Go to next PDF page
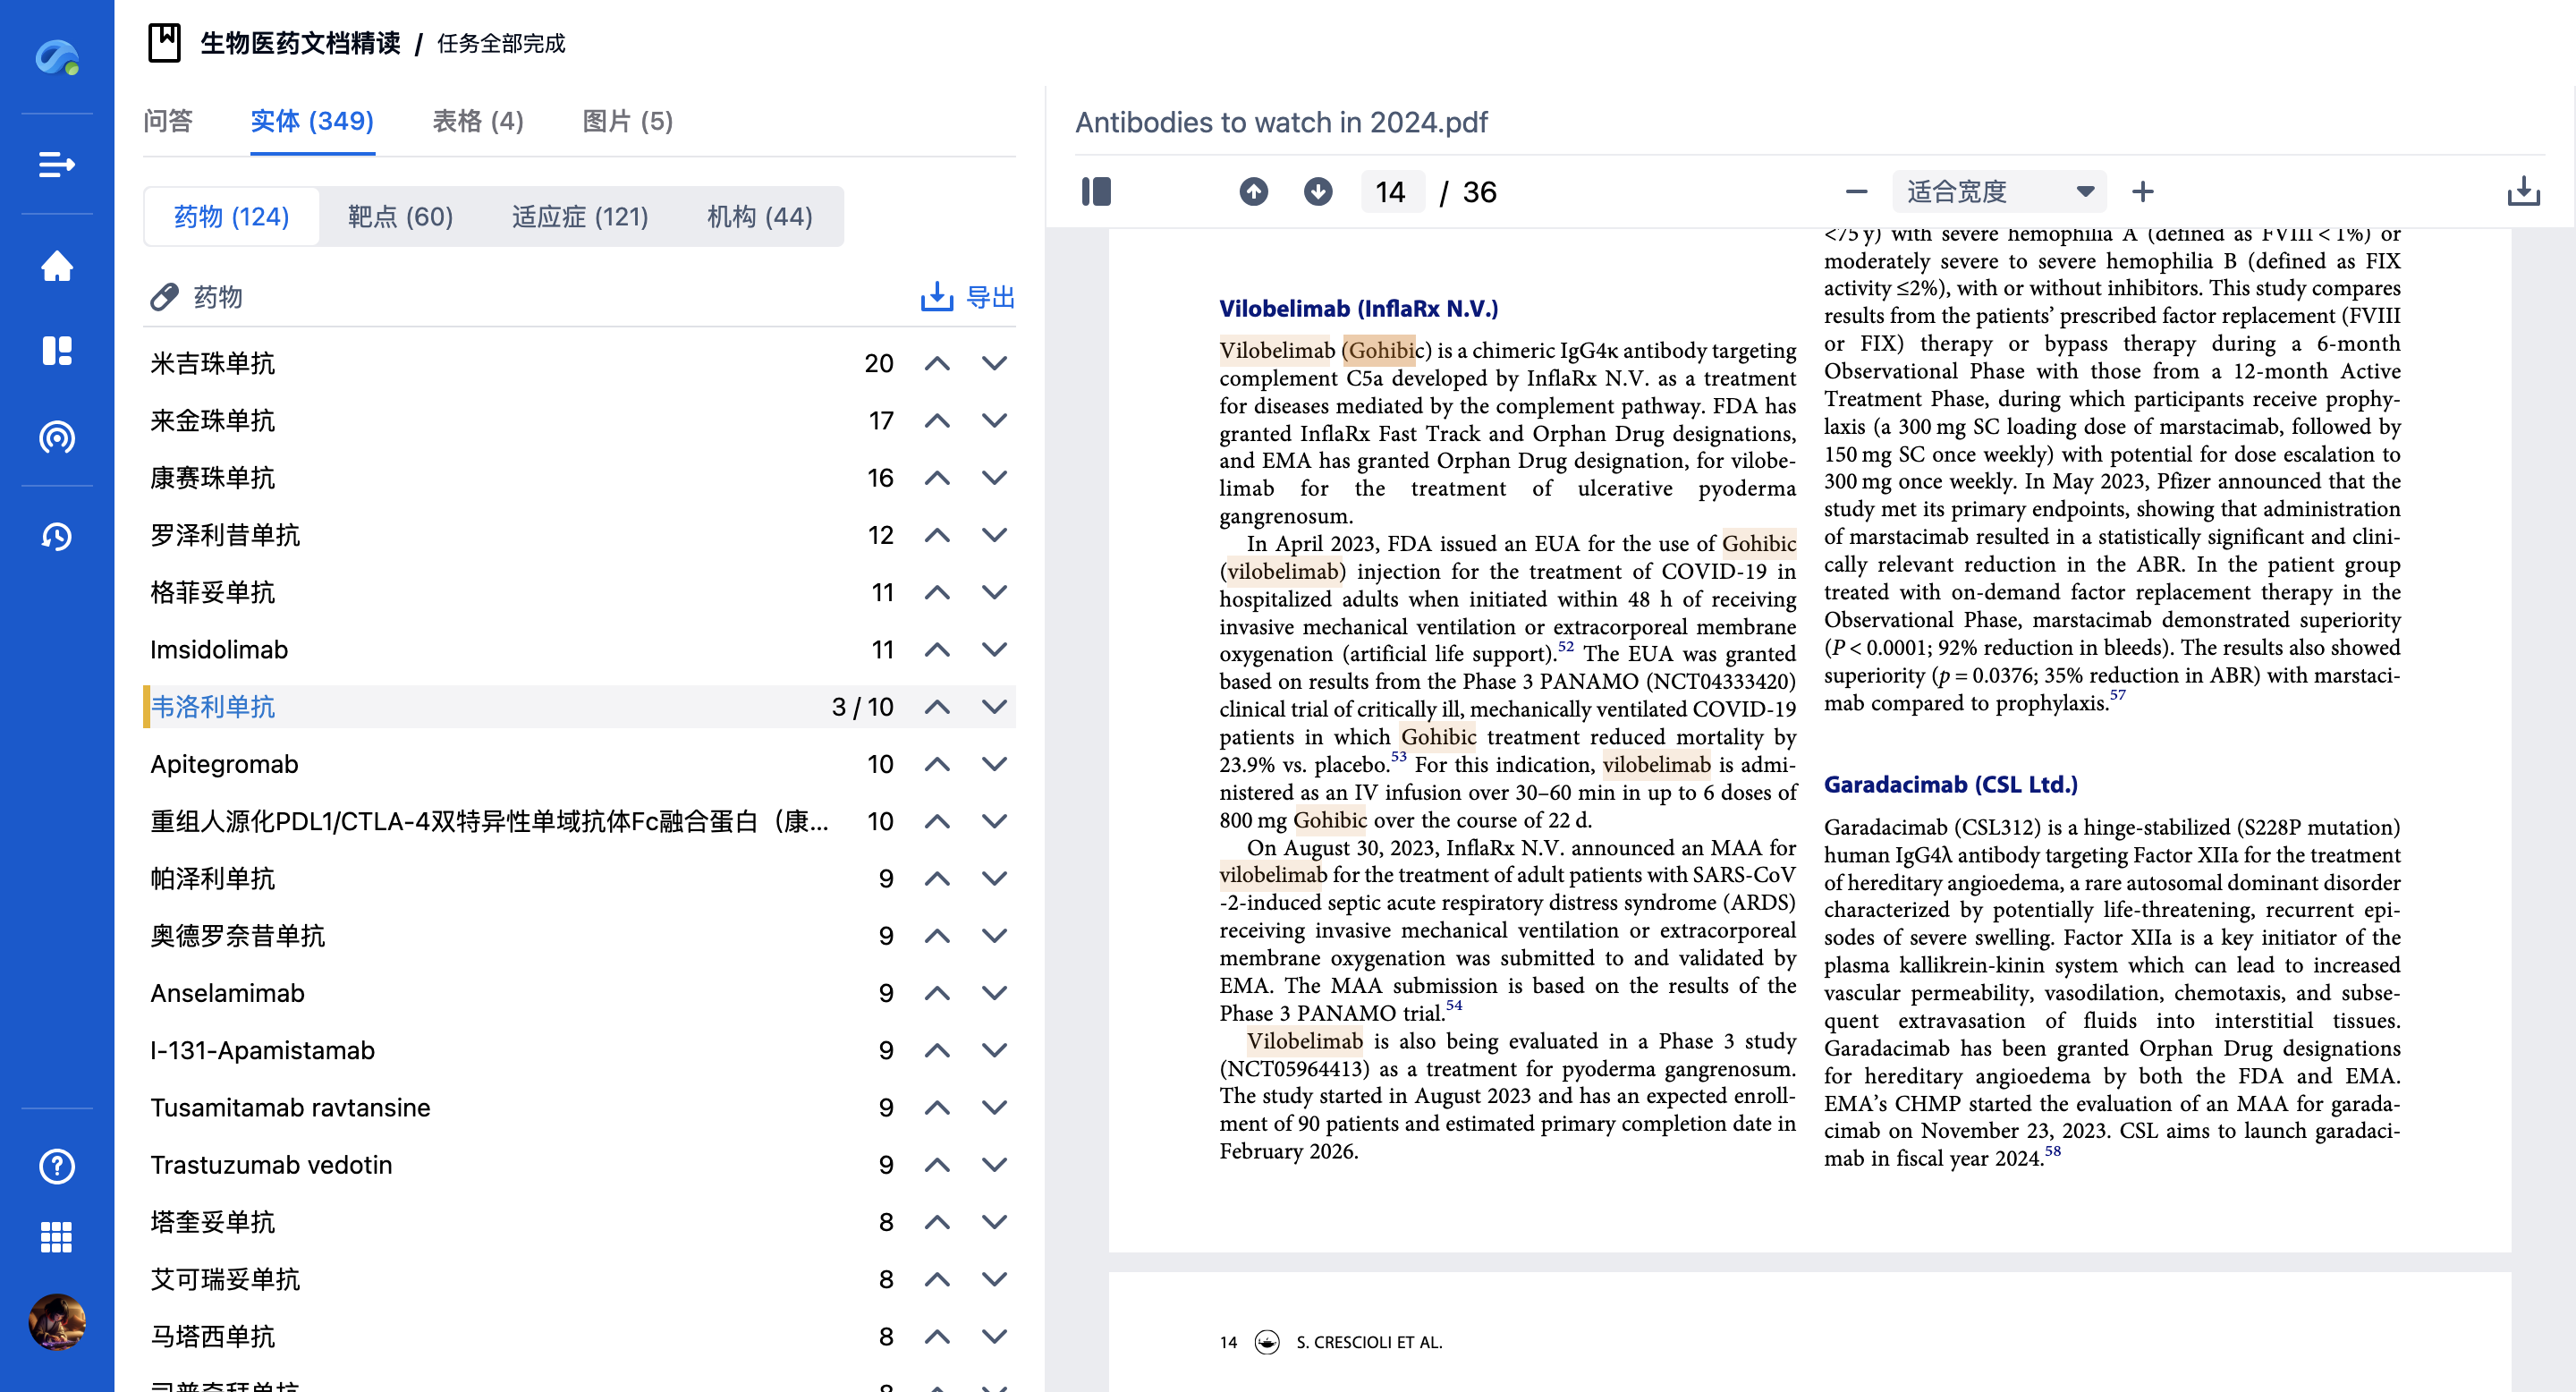 point(1318,192)
